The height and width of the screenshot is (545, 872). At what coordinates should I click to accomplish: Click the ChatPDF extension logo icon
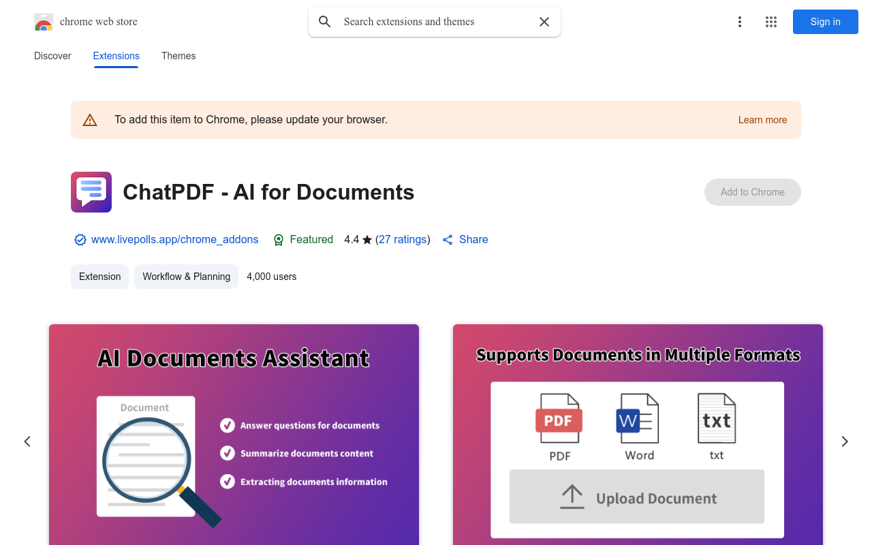pyautogui.click(x=91, y=192)
